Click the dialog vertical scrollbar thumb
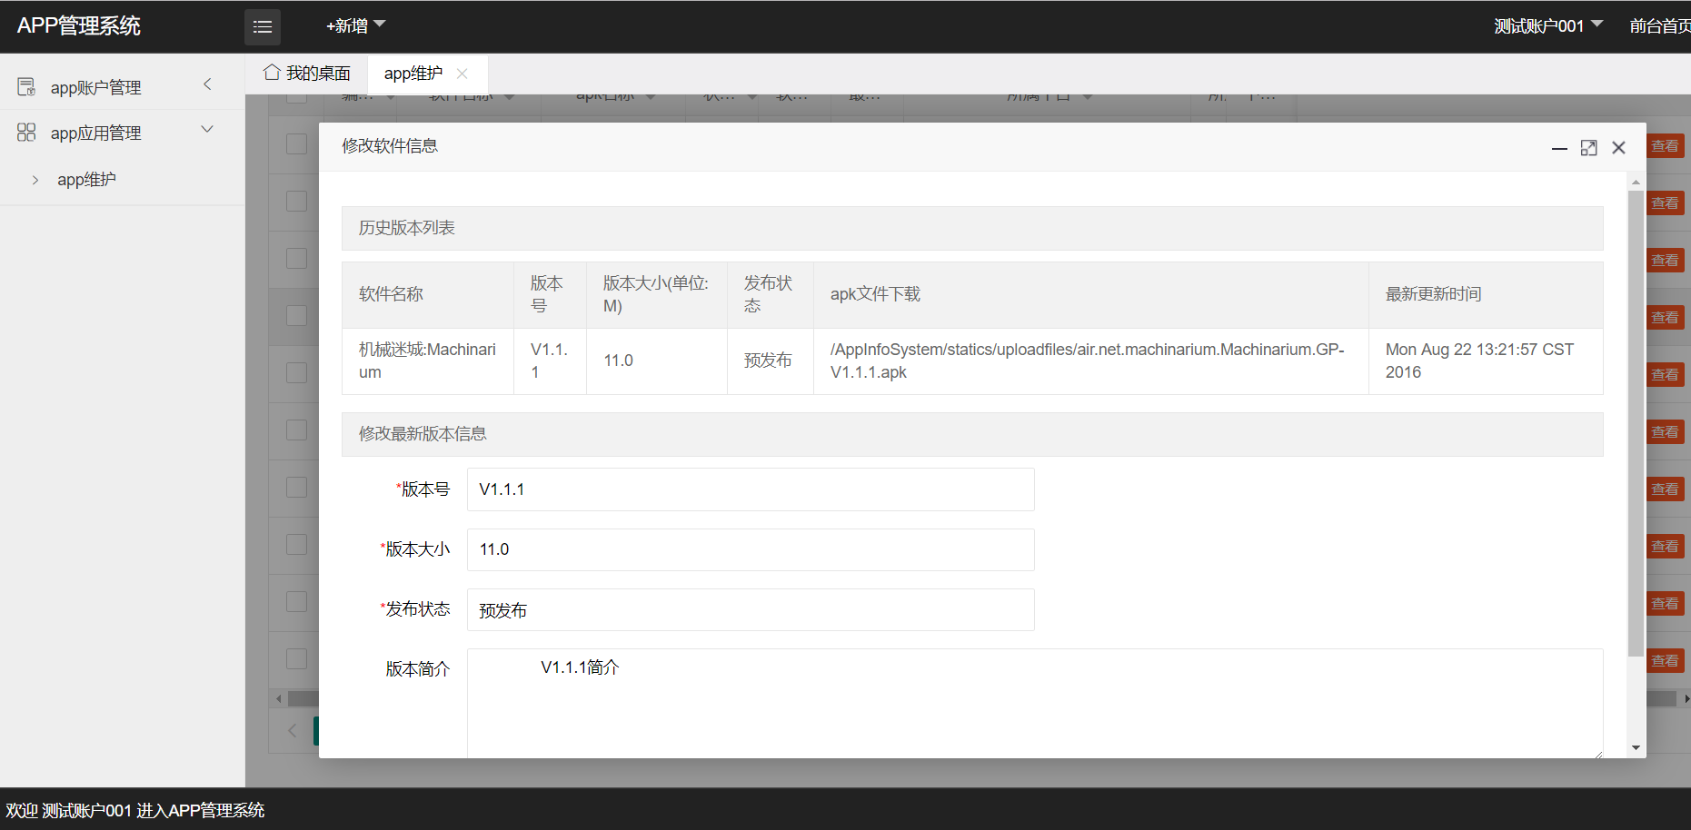This screenshot has width=1691, height=830. (x=1636, y=422)
